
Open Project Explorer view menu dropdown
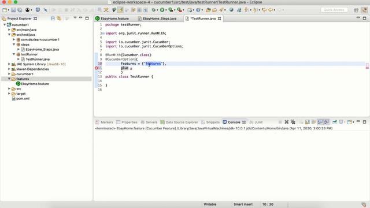click(75, 18)
